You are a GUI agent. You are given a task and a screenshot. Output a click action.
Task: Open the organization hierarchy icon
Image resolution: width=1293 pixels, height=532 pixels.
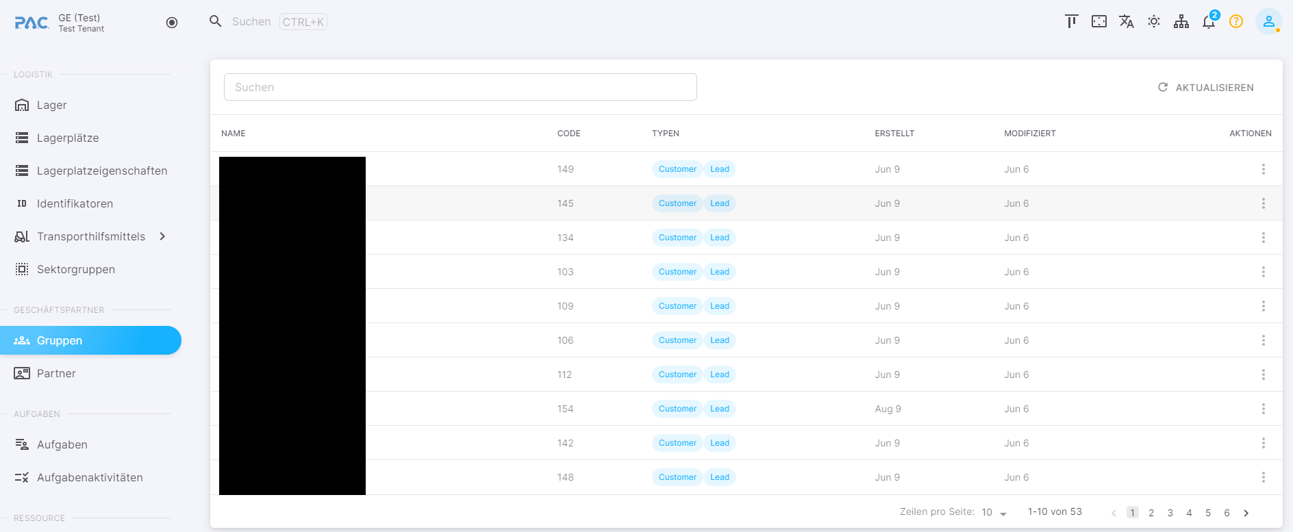[x=1181, y=21]
